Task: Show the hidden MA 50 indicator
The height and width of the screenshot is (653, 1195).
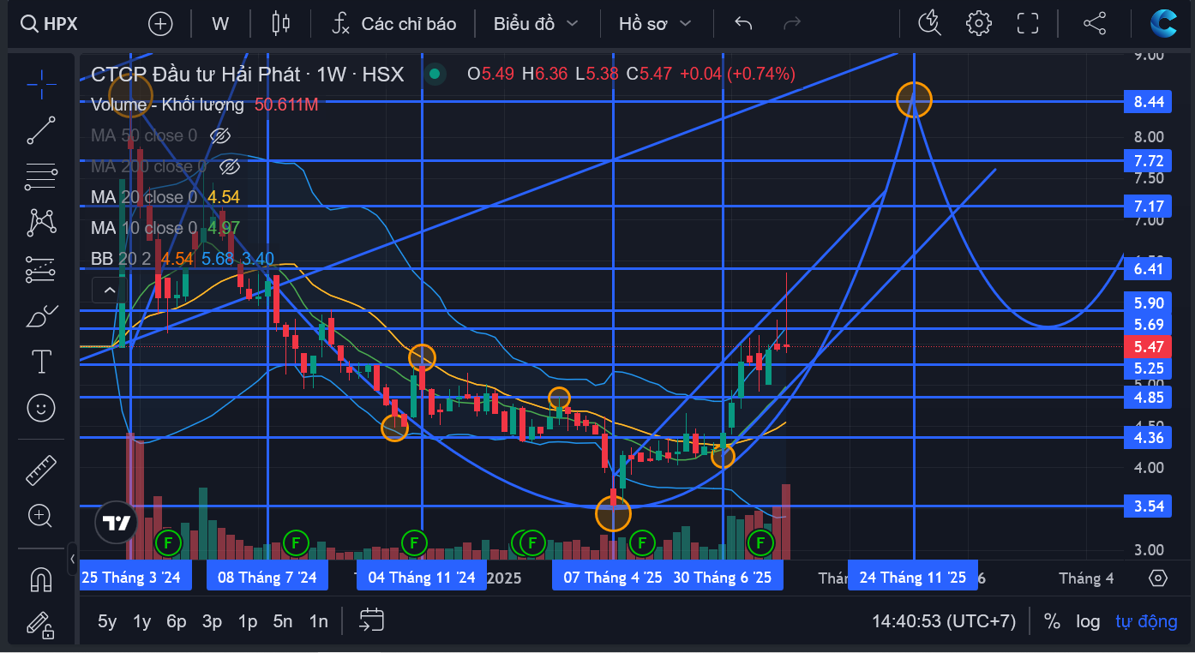Action: click(220, 135)
